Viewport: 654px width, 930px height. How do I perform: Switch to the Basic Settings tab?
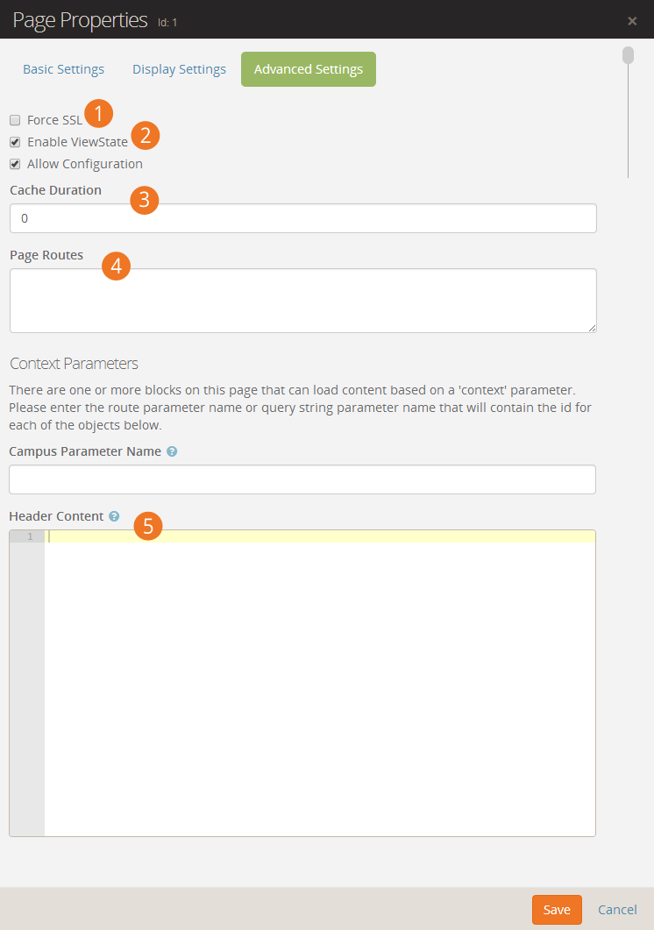(63, 69)
